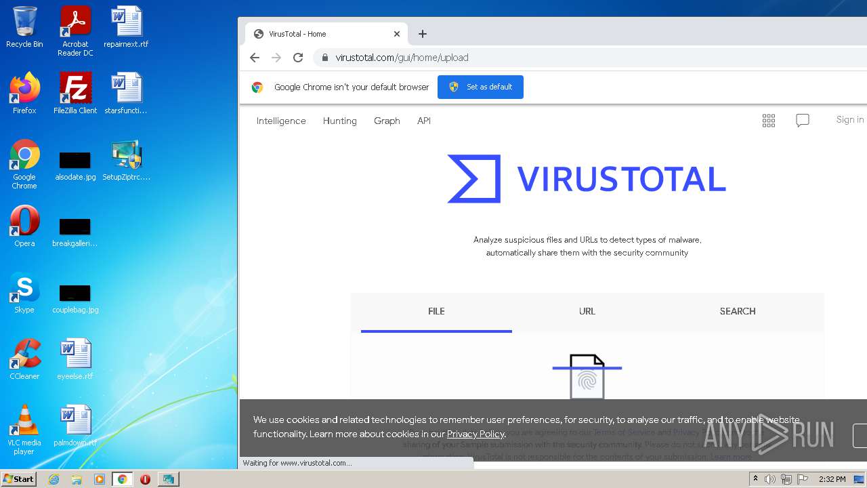867x488 pixels.
Task: View site lock info in address bar
Action: coord(325,58)
